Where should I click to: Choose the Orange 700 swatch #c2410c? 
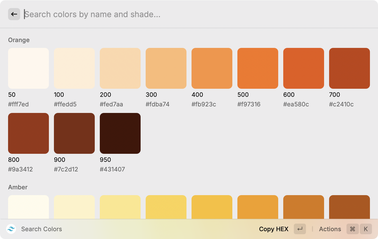(x=350, y=68)
